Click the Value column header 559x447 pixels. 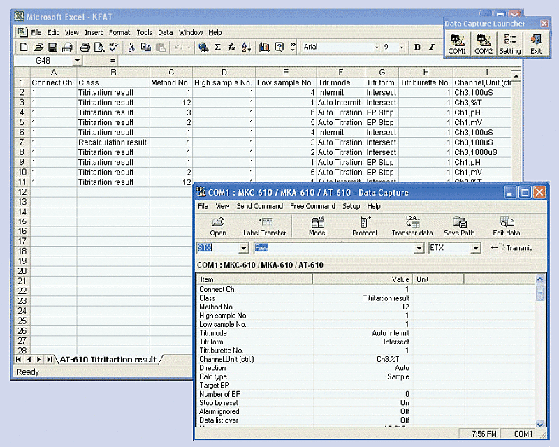[x=362, y=279]
